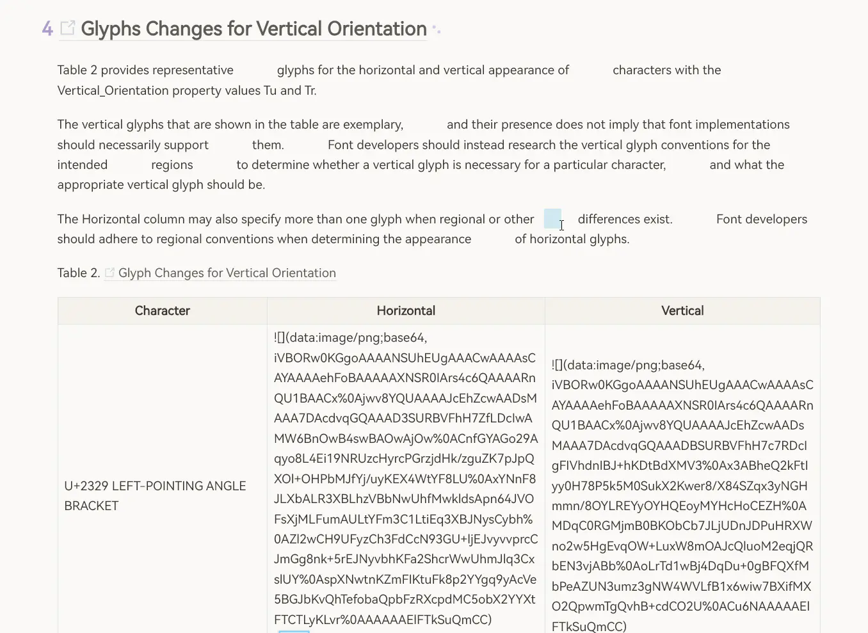Click the section number 4
The image size is (868, 633).
pos(47,29)
